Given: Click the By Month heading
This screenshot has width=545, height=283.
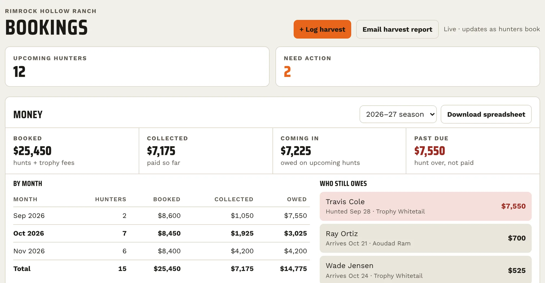Looking at the screenshot, I should click(28, 184).
